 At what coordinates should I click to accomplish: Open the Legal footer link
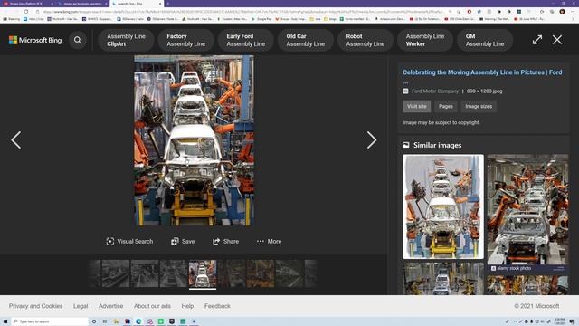(81, 306)
